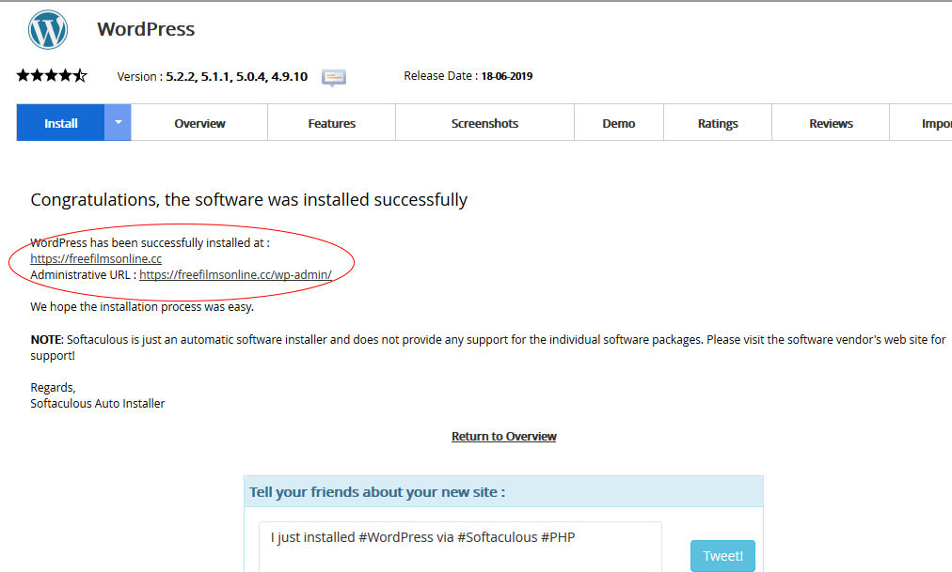The image size is (952, 572).
Task: Click the star rating icons
Action: point(52,76)
